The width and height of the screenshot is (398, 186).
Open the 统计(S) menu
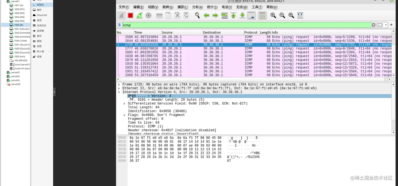(x=212, y=7)
